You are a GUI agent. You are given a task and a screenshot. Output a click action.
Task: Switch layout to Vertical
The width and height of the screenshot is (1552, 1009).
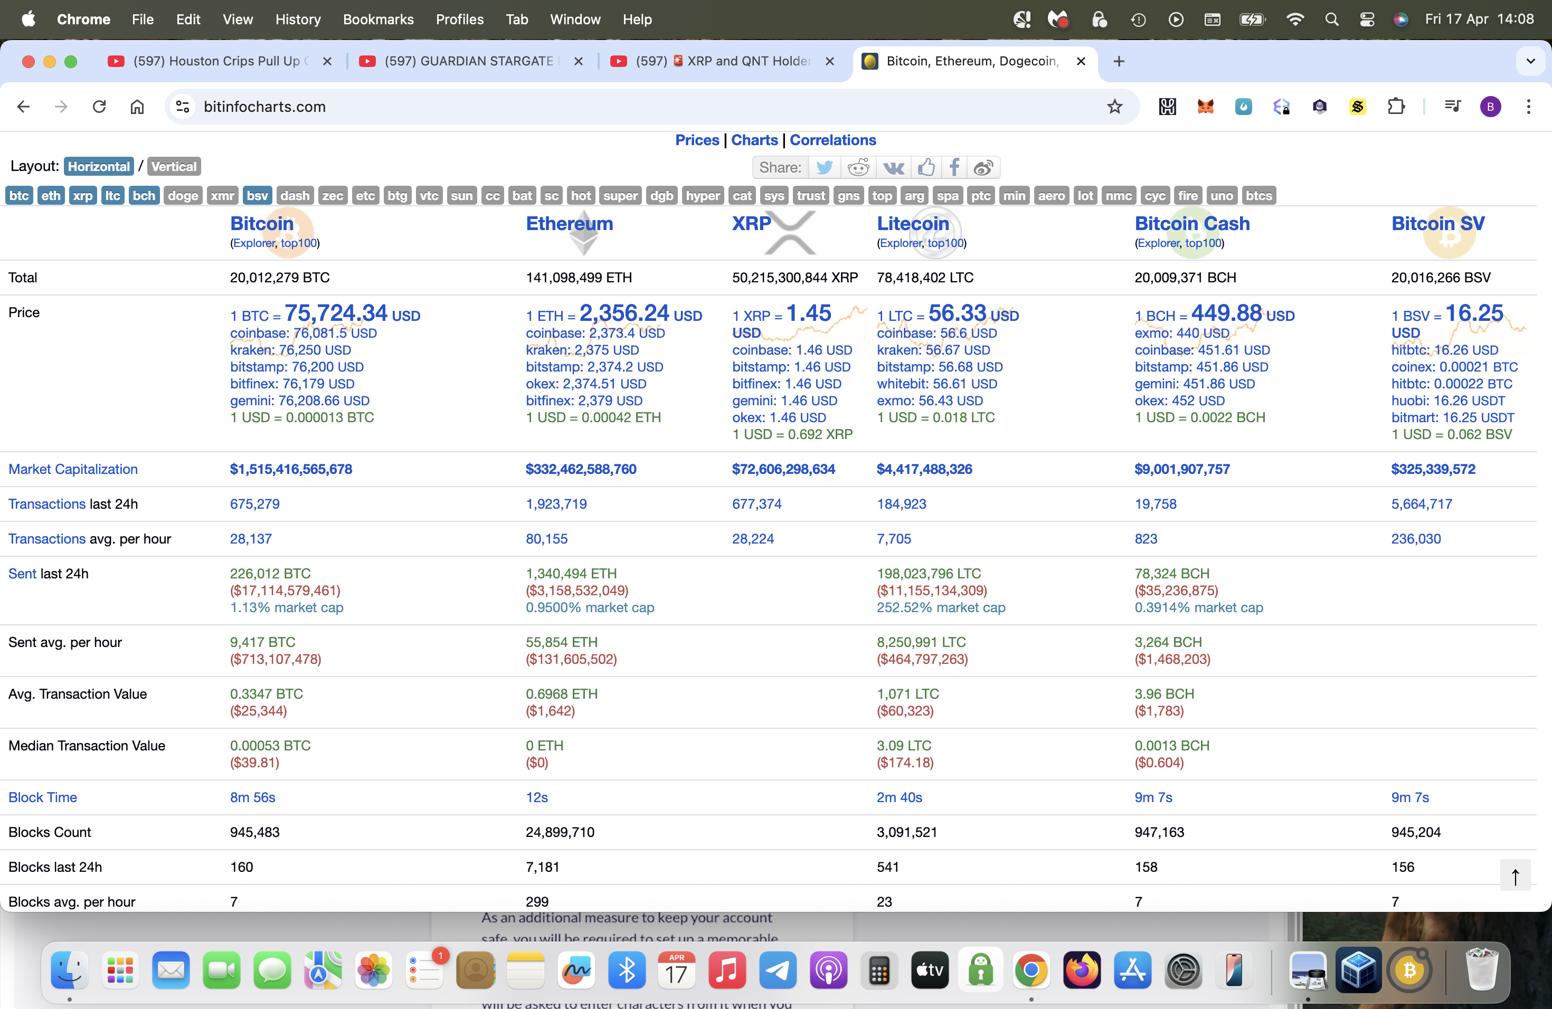(174, 166)
